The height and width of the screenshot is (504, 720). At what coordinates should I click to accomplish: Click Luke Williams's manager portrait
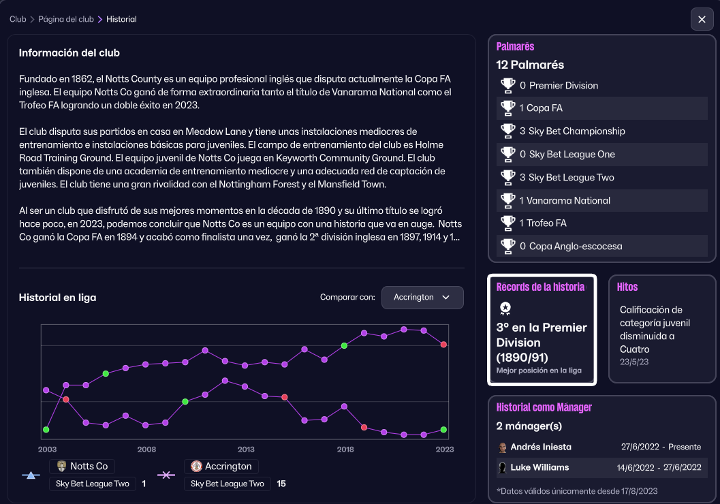click(x=503, y=468)
